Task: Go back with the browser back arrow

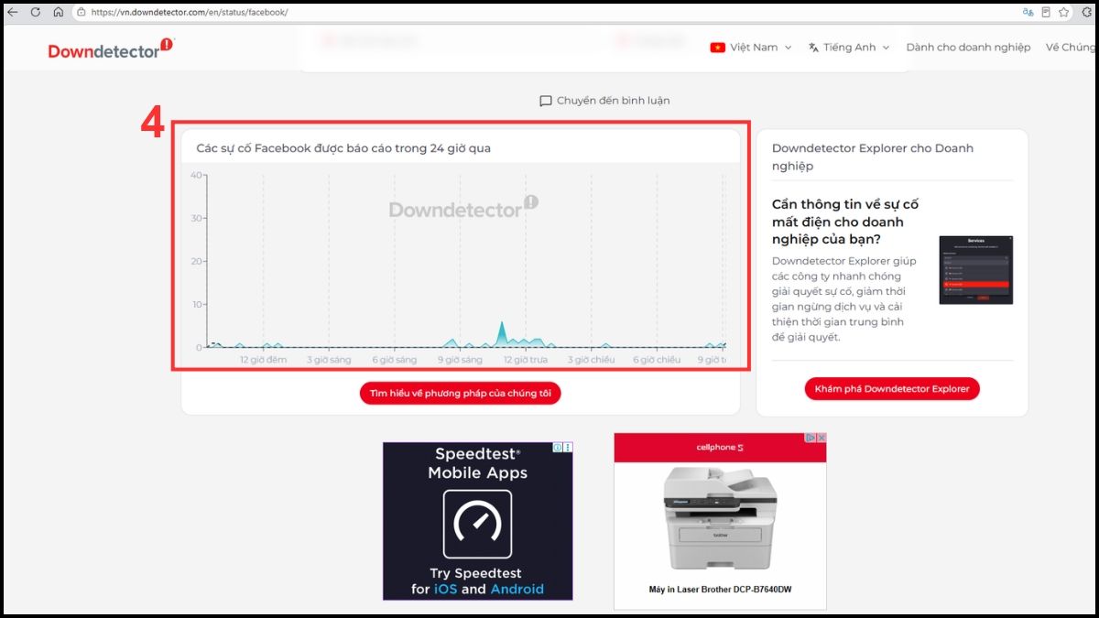Action: (13, 12)
